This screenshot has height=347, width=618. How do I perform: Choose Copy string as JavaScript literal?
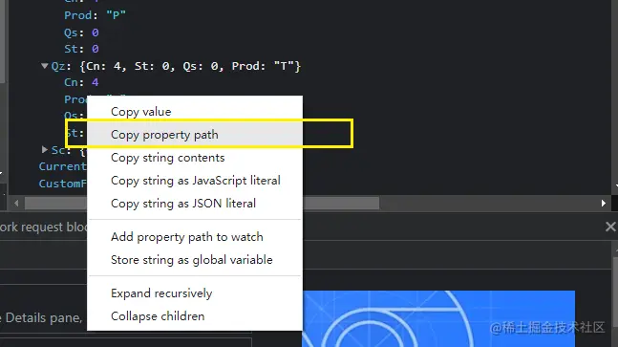point(195,181)
